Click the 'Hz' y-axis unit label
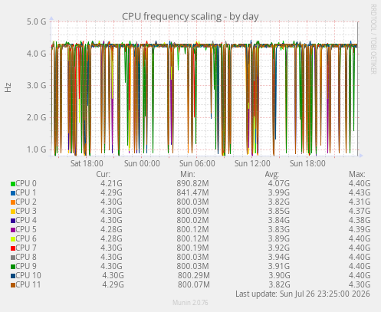Viewport: 381px width, 312px height. (8, 87)
